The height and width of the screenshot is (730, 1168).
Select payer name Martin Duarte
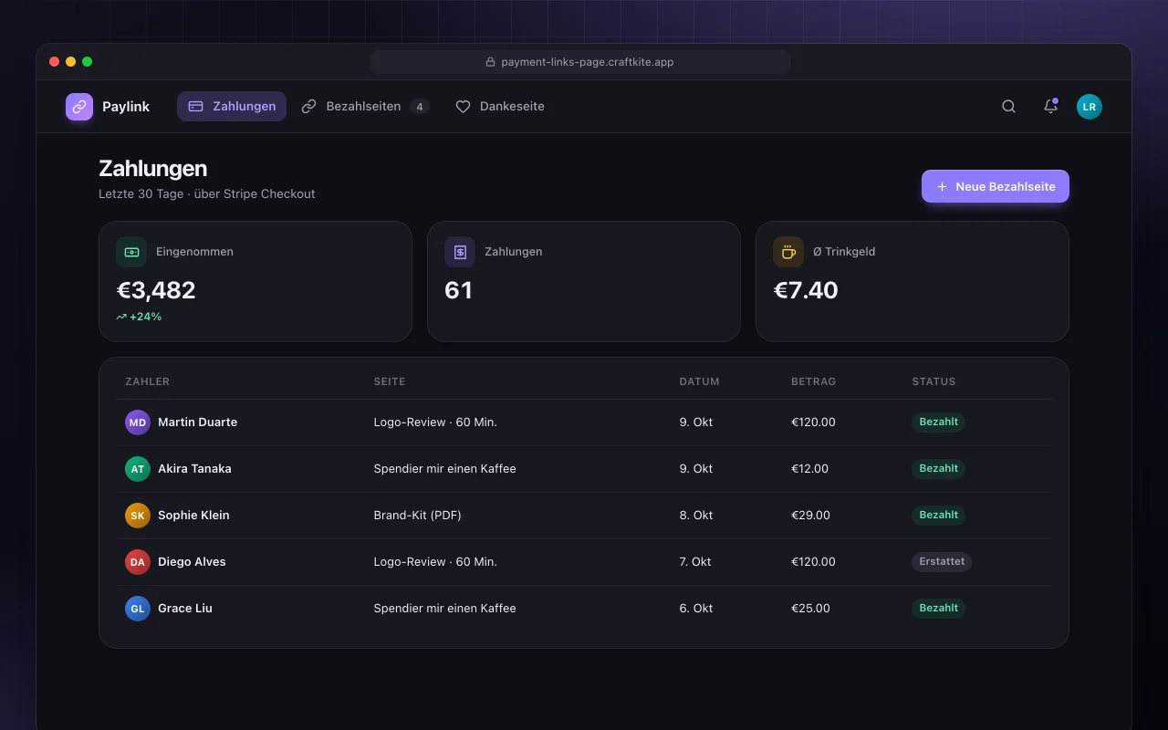click(x=197, y=422)
